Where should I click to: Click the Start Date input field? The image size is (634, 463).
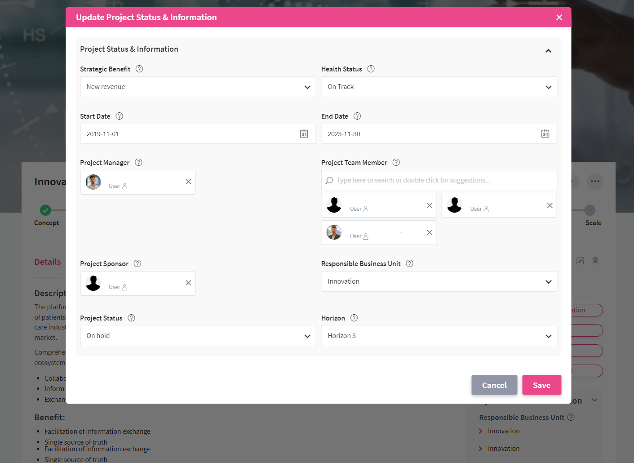[189, 134]
